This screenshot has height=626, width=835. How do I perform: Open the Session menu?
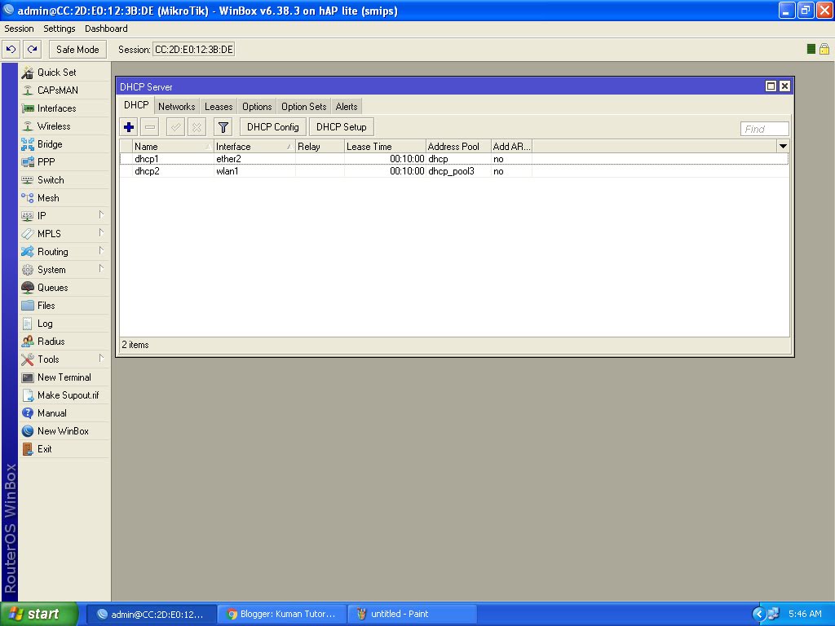click(20, 29)
